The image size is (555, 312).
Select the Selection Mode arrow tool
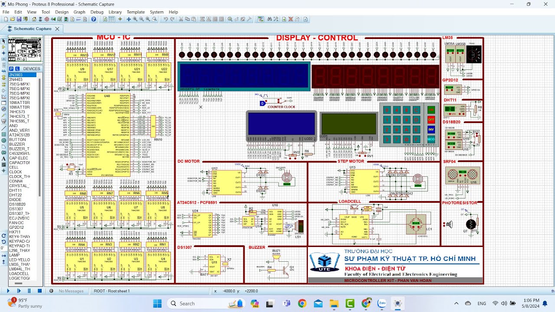[x=4, y=41]
